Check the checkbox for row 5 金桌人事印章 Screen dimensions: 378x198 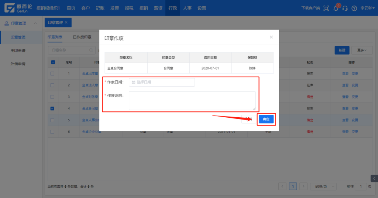52,120
